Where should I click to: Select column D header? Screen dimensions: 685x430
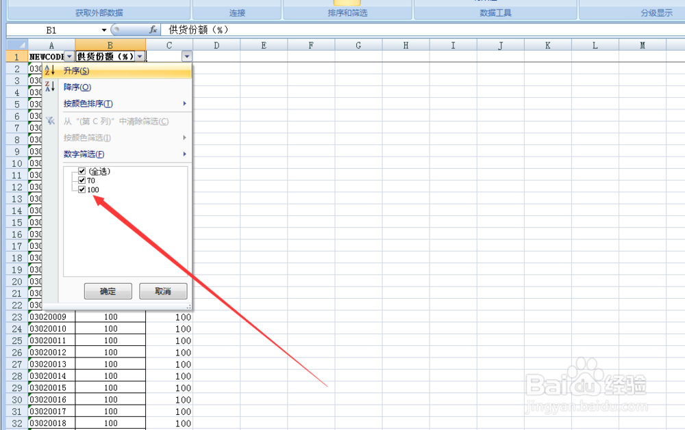click(216, 45)
